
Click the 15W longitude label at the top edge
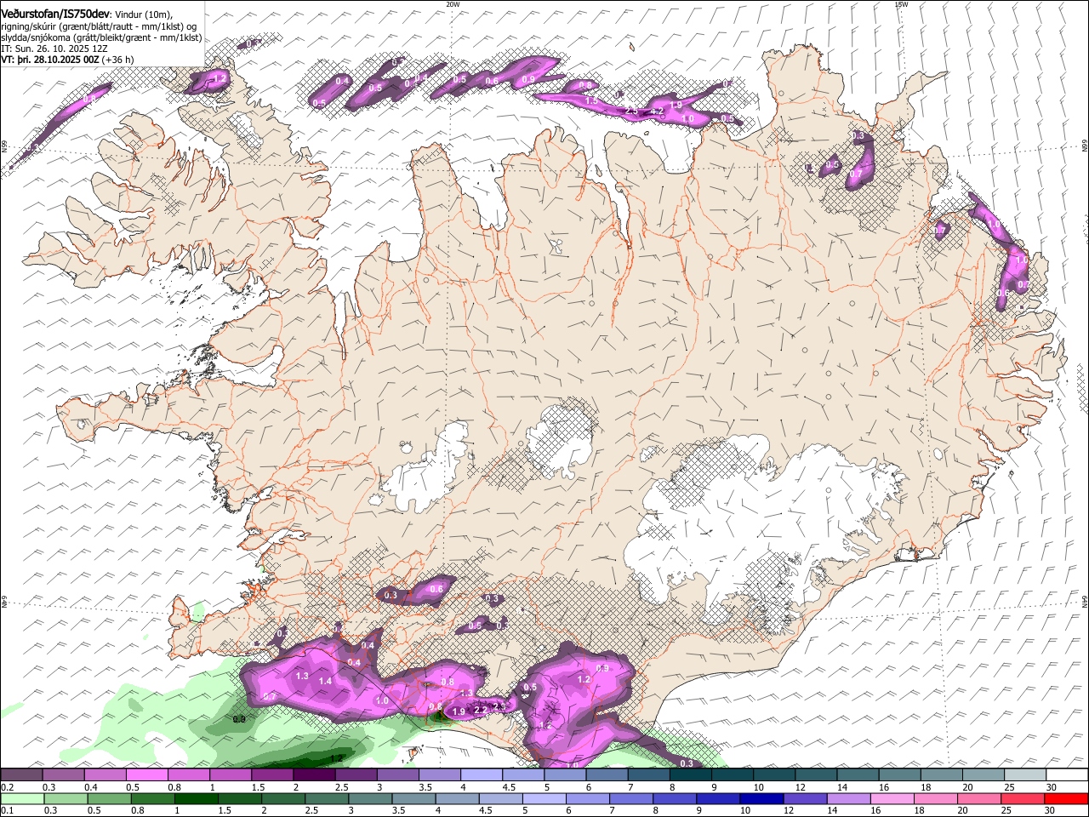[x=901, y=3]
